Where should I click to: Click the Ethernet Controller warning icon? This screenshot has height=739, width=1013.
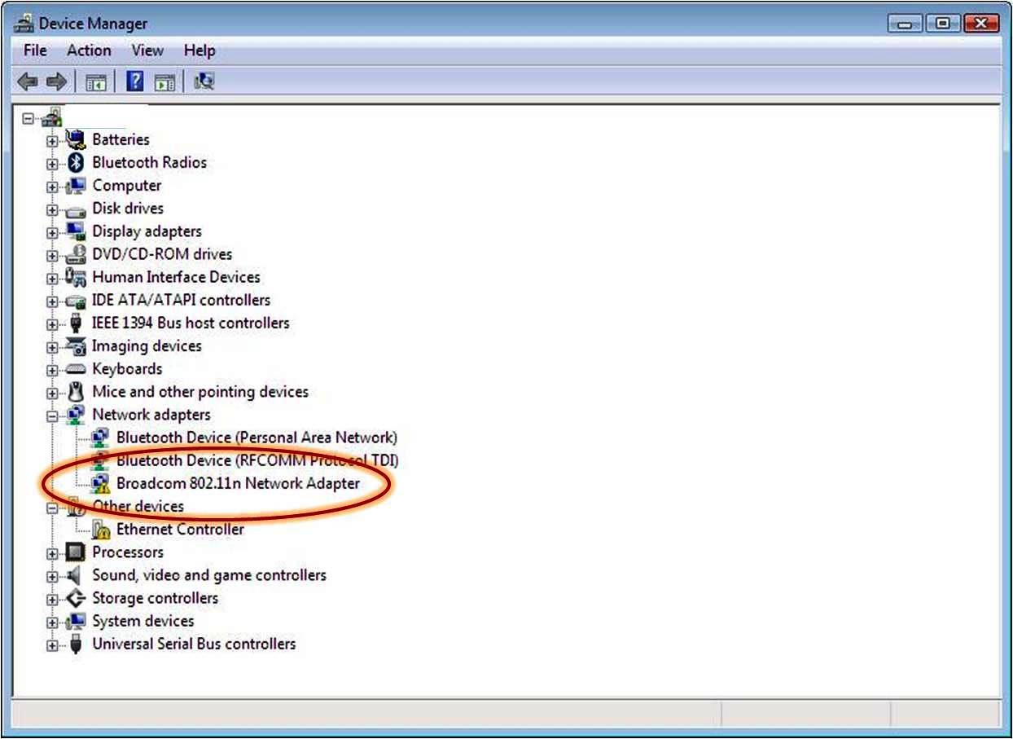(101, 530)
